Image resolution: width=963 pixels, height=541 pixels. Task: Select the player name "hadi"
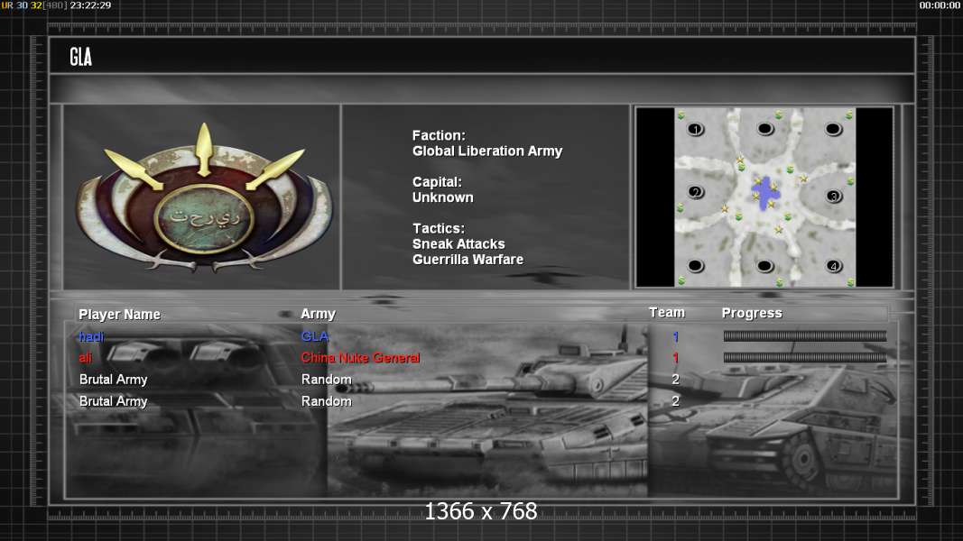pos(91,336)
